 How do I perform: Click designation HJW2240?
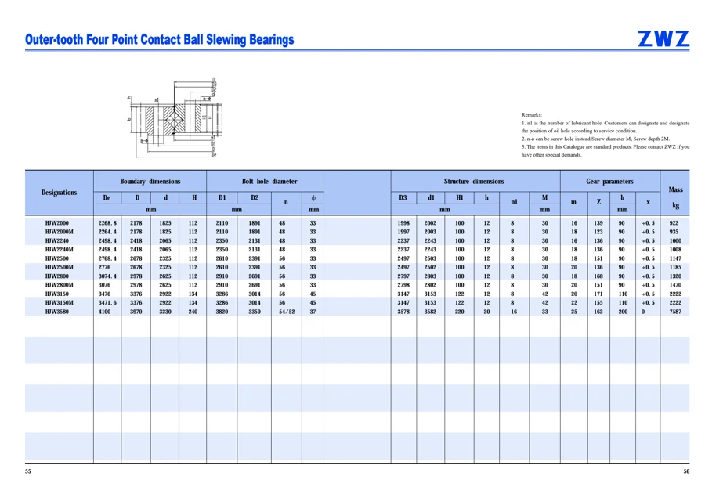pyautogui.click(x=57, y=241)
